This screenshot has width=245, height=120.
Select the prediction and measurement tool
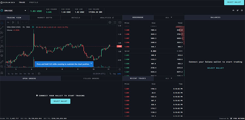pos(2,51)
